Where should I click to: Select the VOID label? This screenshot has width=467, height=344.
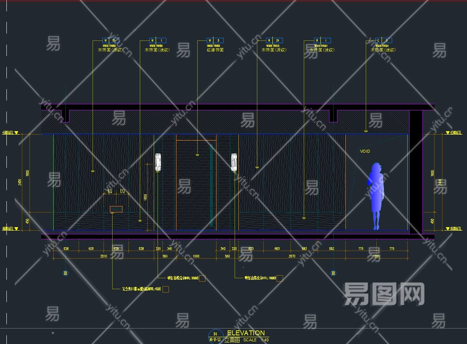coord(365,152)
